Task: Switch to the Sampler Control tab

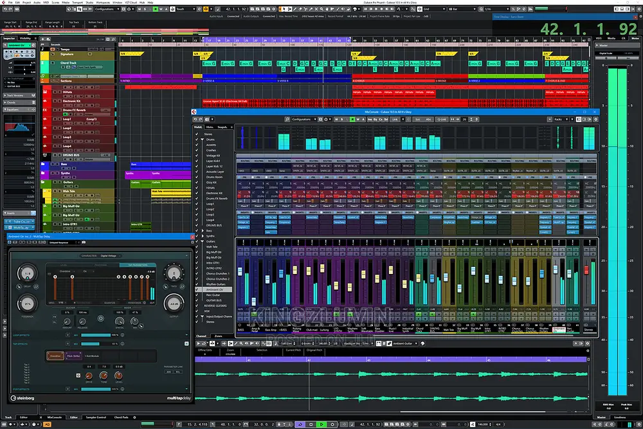Action: (x=96, y=417)
